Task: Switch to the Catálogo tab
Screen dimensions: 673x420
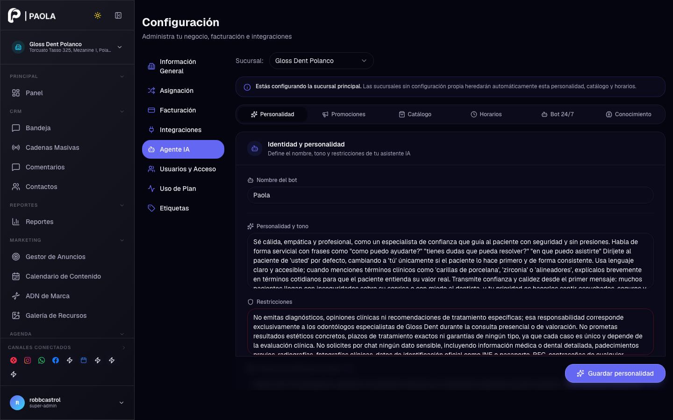Action: click(415, 114)
